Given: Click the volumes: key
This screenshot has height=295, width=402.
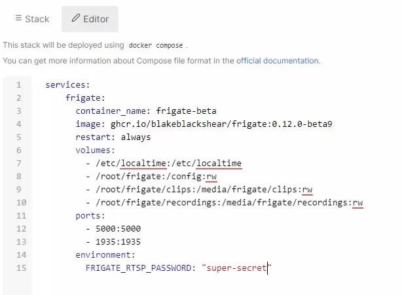Looking at the screenshot, I should [95, 150].
